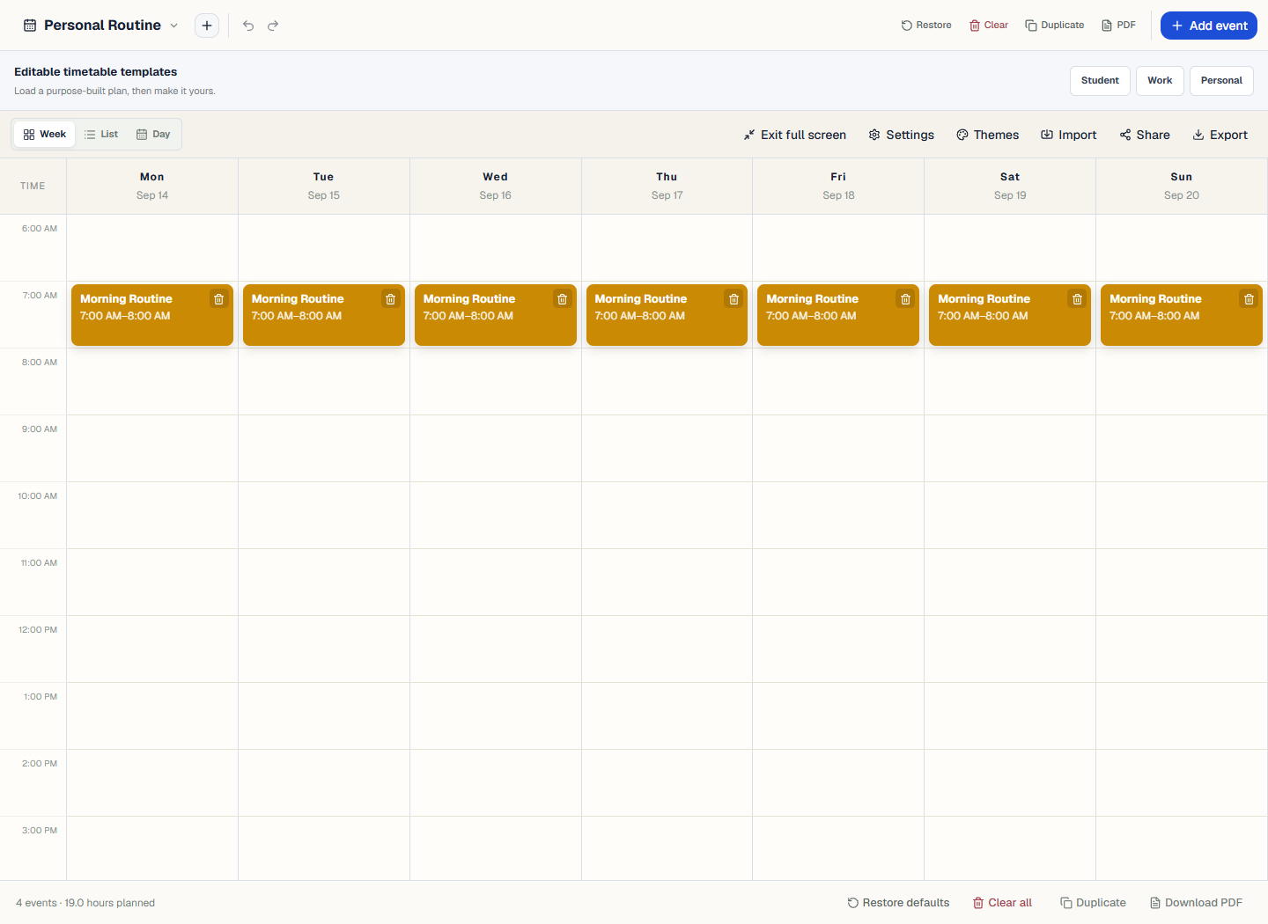
Task: Click Download PDF in the footer
Action: (x=1196, y=903)
